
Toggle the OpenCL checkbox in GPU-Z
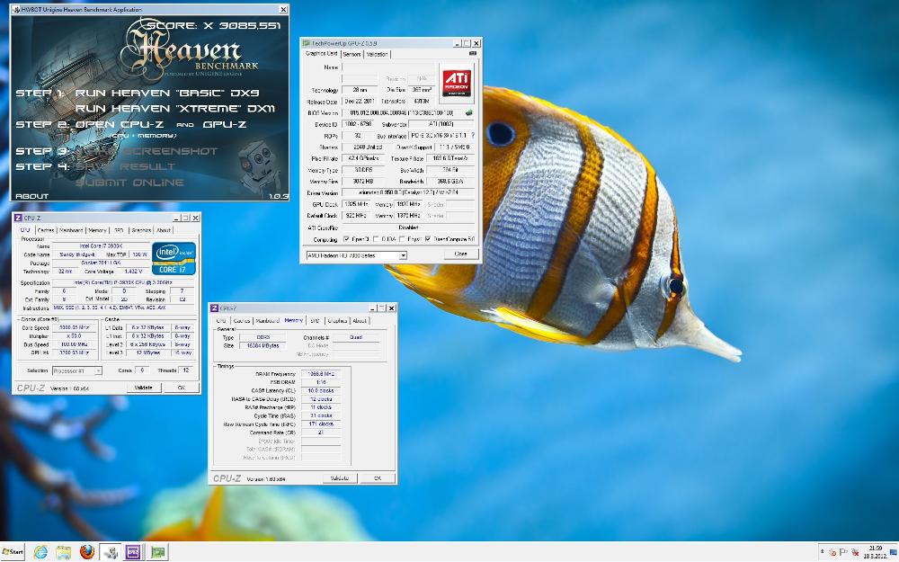[346, 239]
